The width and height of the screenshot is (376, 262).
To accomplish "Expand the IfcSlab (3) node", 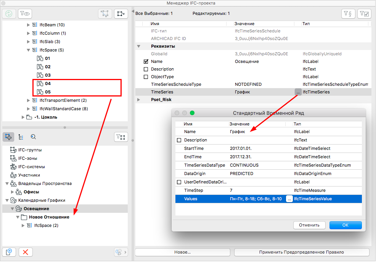I will [28, 42].
